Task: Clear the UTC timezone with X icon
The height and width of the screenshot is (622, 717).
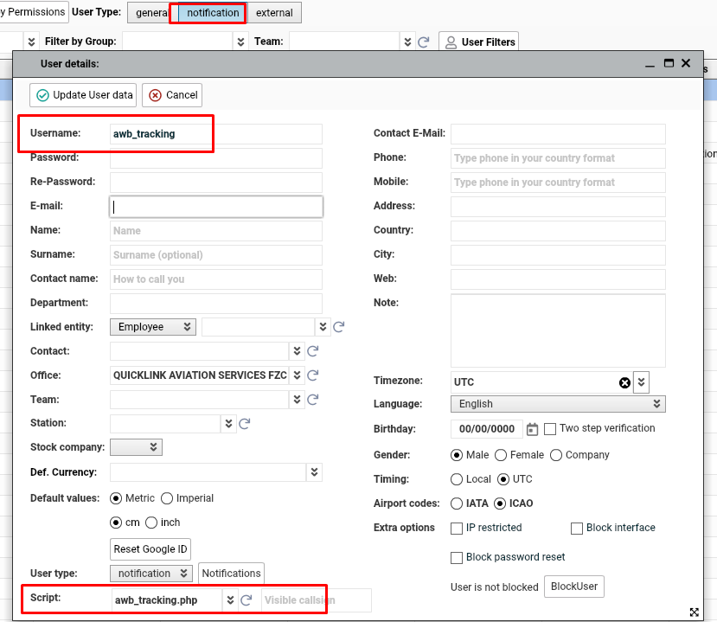Action: pyautogui.click(x=624, y=382)
